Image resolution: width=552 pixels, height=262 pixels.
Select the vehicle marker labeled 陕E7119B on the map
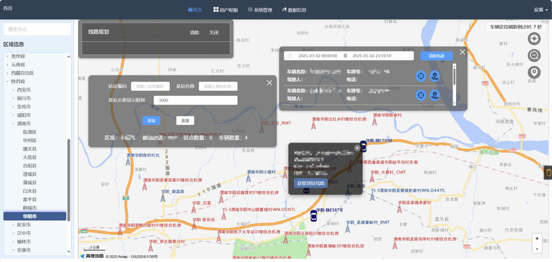(364, 146)
